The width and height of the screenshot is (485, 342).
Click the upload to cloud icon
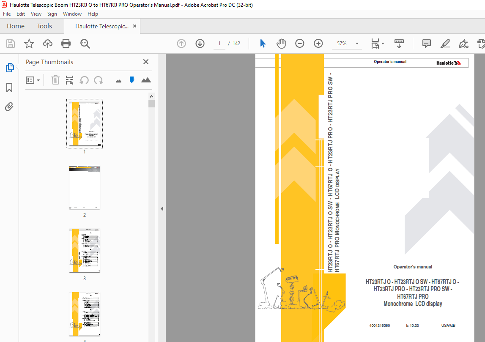coord(48,44)
